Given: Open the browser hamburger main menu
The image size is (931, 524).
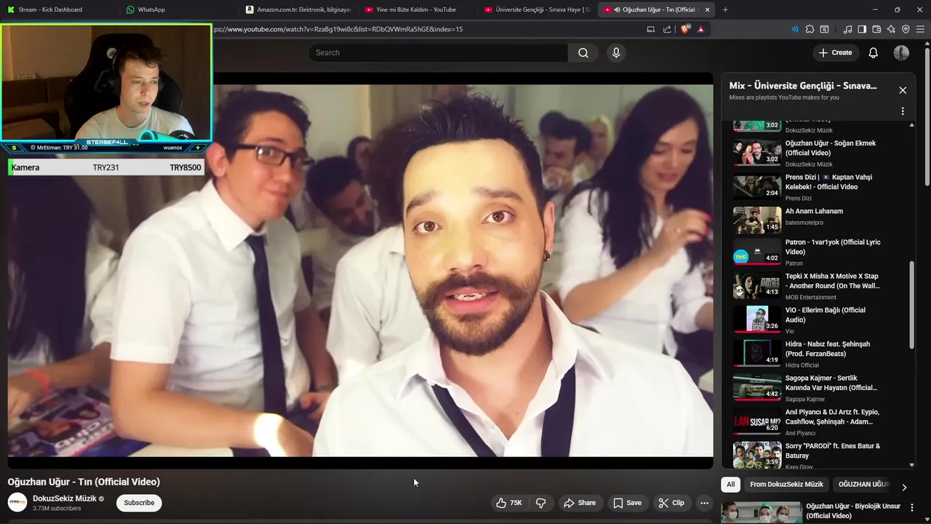Looking at the screenshot, I should 921,29.
